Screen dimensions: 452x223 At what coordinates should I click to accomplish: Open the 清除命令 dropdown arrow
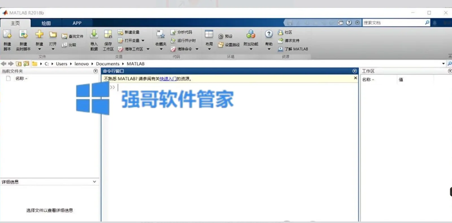[x=197, y=49]
